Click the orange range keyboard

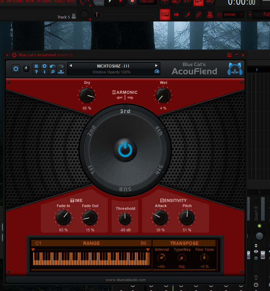(91, 259)
